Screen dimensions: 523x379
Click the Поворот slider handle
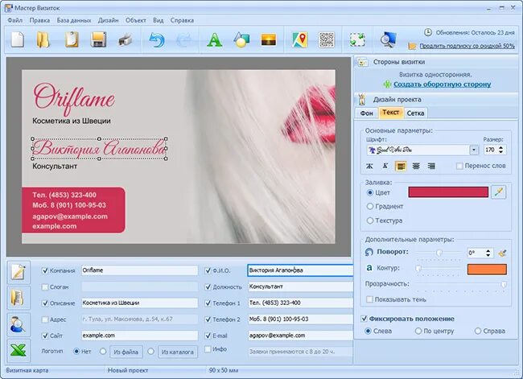coord(439,253)
